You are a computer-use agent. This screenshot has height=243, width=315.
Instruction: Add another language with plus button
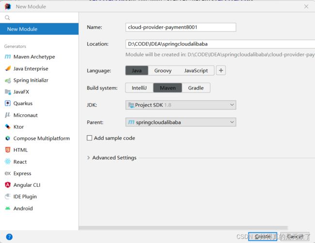tap(221, 71)
